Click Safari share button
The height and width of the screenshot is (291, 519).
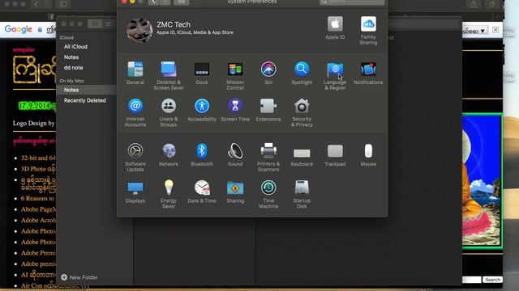(474, 4)
